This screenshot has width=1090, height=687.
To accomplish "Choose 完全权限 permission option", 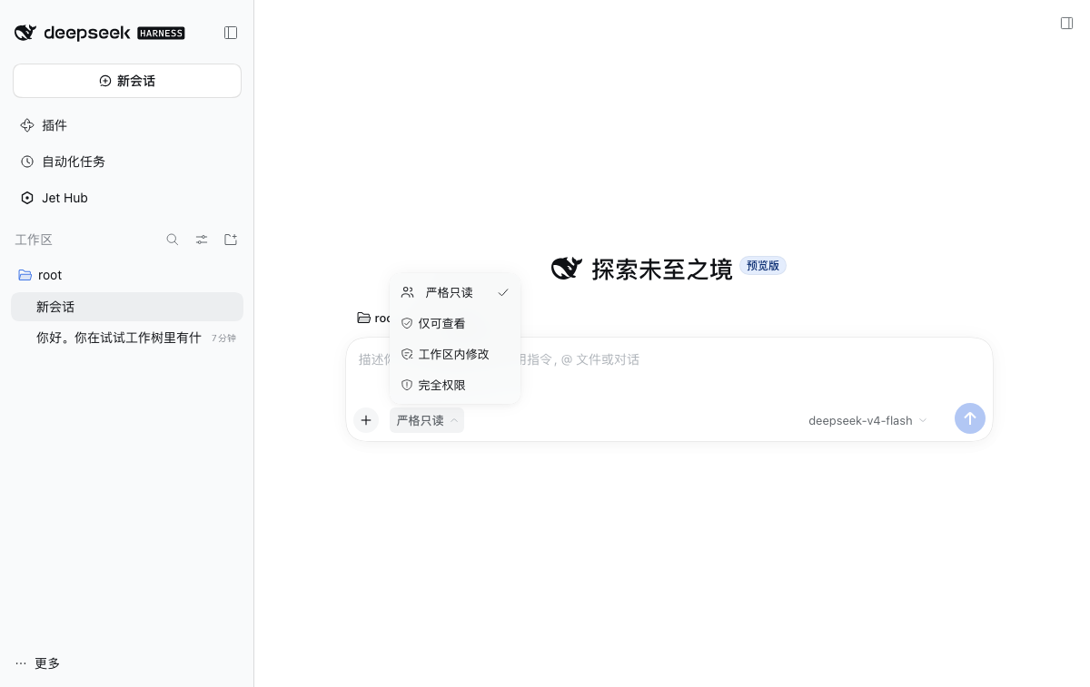I will point(454,385).
